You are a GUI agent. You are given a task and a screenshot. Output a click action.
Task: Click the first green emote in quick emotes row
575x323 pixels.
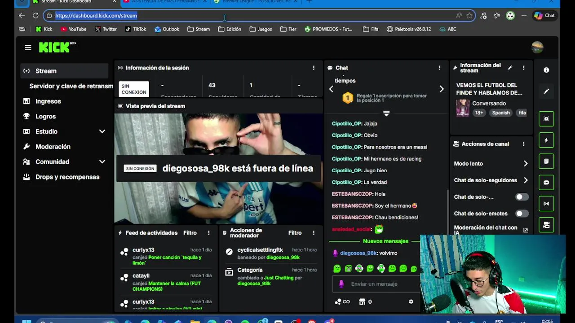tap(337, 269)
